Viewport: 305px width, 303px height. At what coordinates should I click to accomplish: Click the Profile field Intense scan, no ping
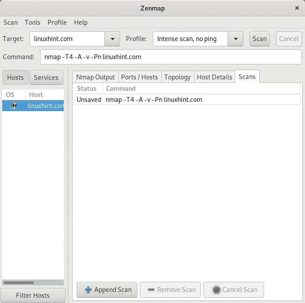coord(190,39)
